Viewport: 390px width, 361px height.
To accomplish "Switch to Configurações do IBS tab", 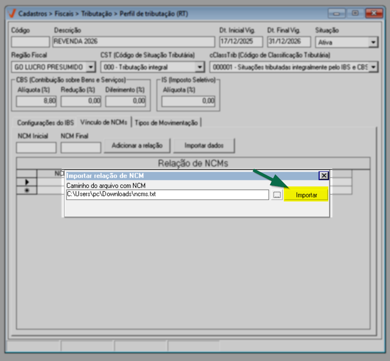I will tap(45, 123).
